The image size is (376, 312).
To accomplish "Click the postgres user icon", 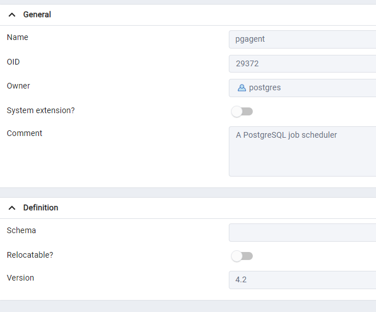I will [x=242, y=88].
